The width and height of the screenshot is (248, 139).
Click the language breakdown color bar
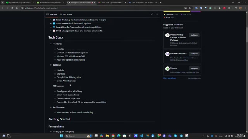coord(182,12)
